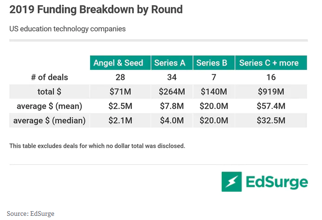Click the '# of deals' row label

(x=49, y=77)
